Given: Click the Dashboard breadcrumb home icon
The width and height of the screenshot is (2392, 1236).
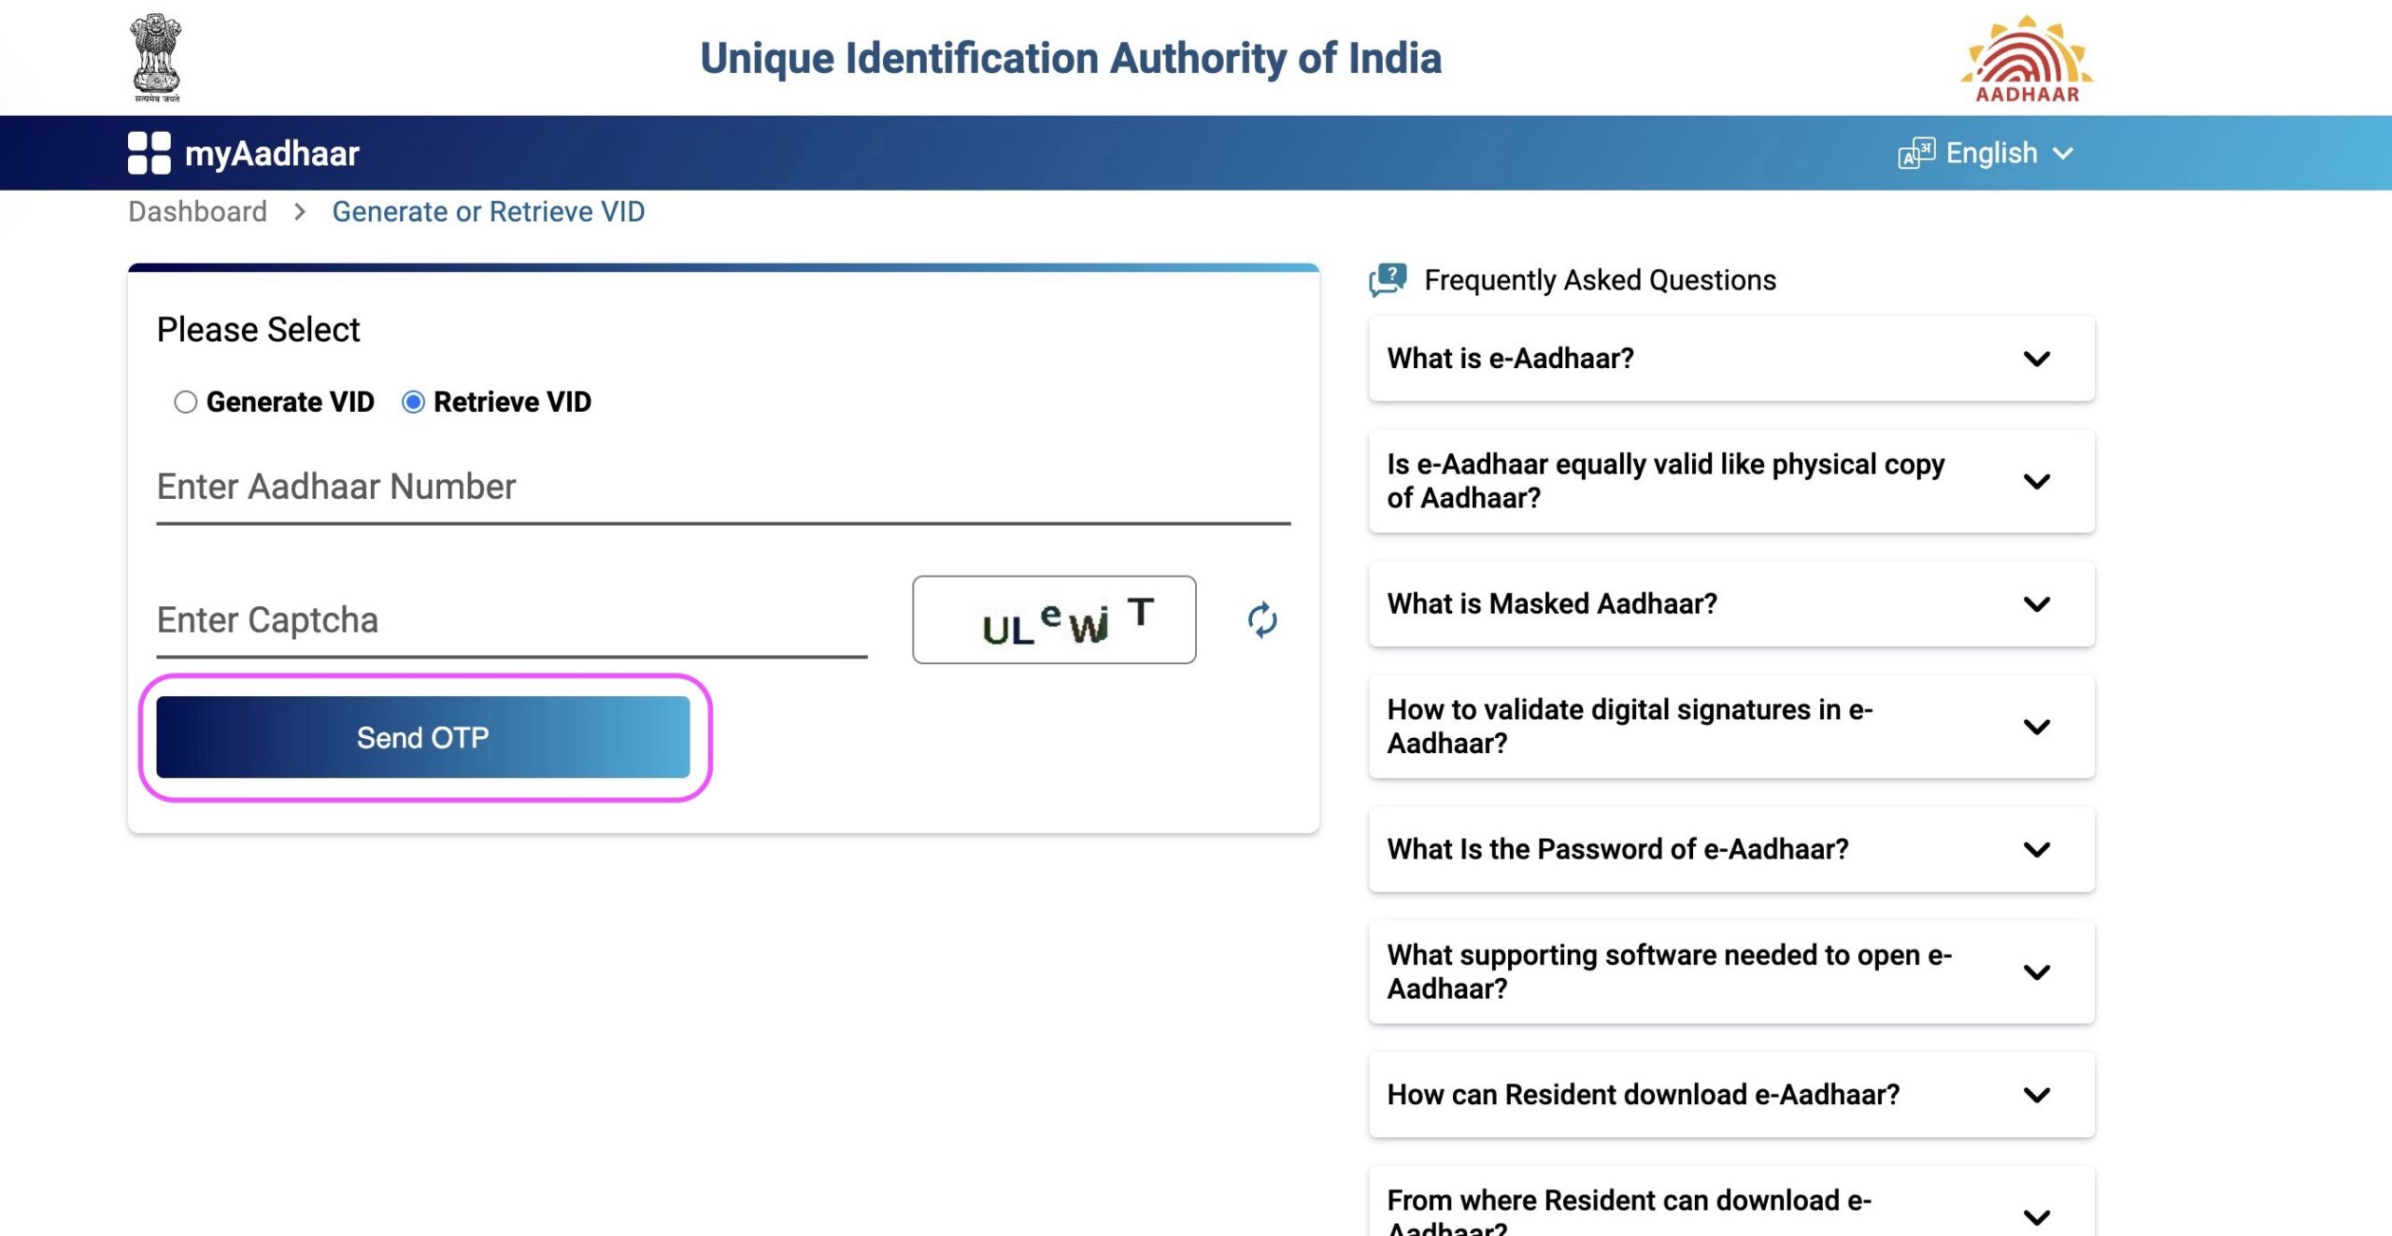Looking at the screenshot, I should (x=197, y=209).
